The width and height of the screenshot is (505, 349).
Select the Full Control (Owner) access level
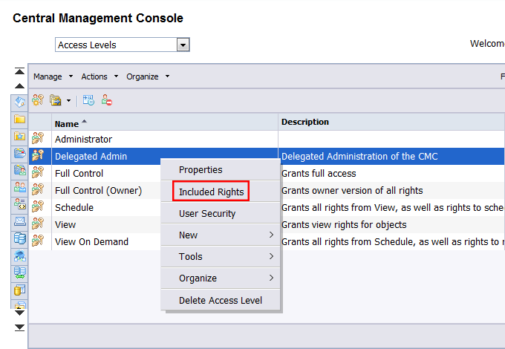click(98, 191)
